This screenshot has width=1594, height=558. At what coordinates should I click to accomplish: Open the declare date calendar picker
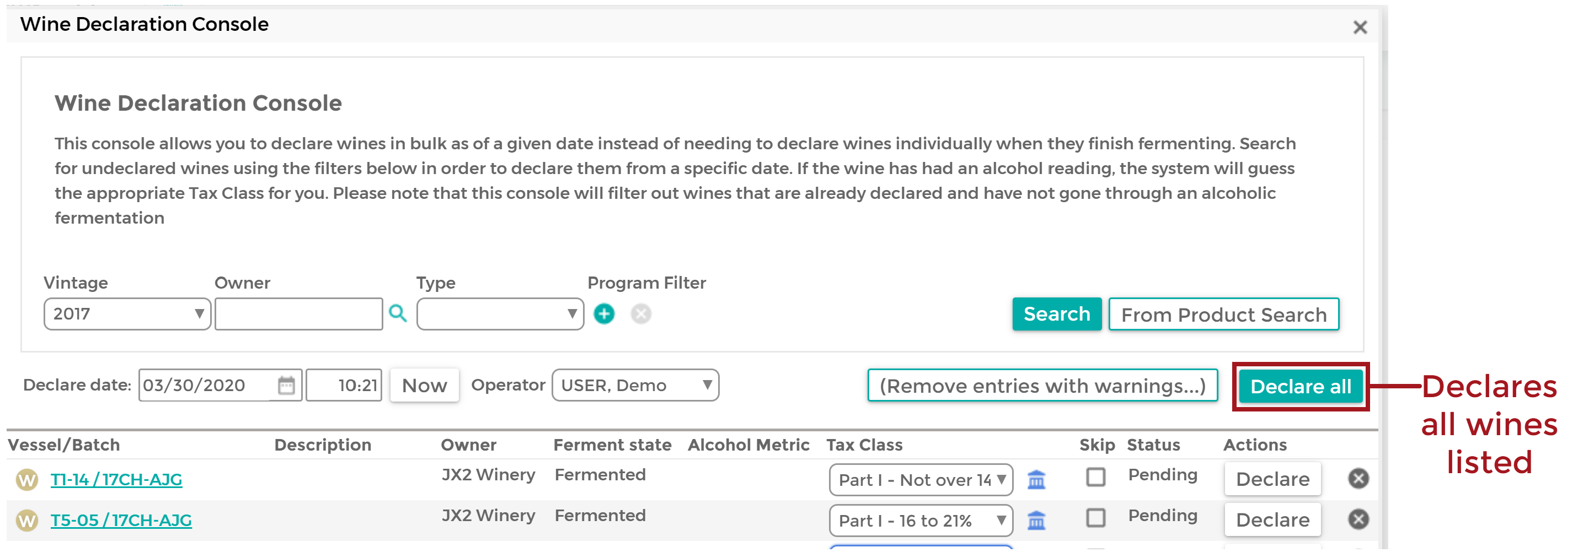point(286,385)
